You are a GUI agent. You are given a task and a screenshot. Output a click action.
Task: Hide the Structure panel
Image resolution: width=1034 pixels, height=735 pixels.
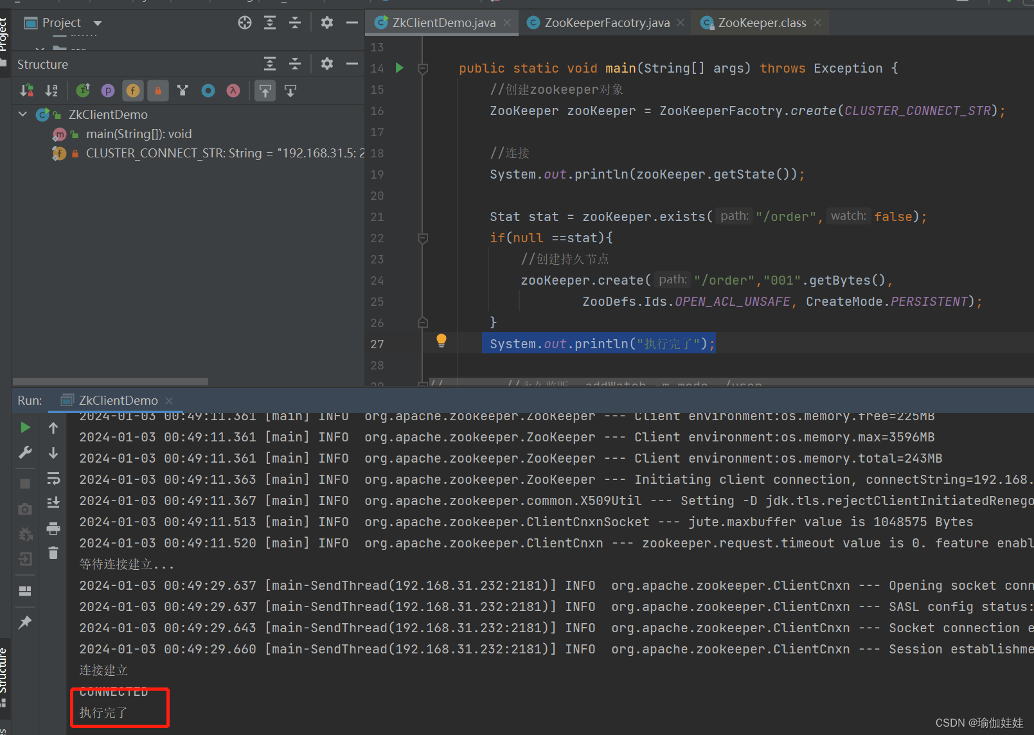click(352, 64)
